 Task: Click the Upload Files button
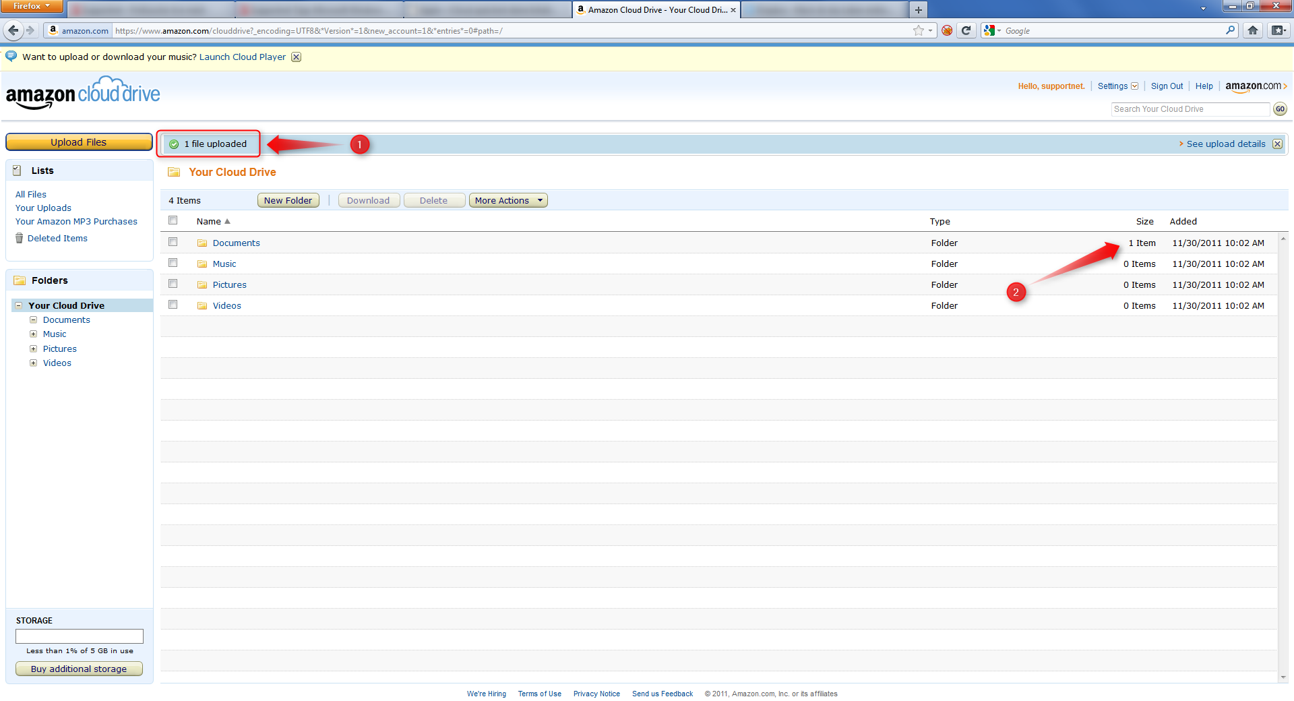pyautogui.click(x=79, y=142)
